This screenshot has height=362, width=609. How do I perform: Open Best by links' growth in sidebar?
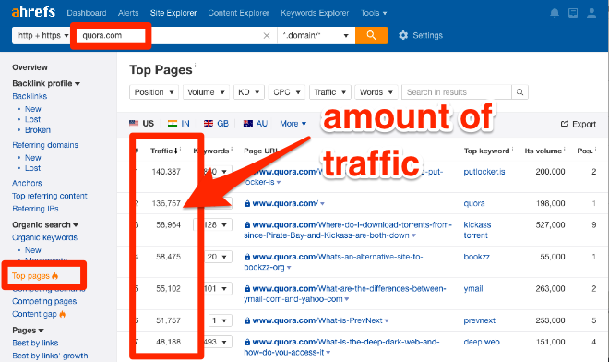tap(50, 356)
